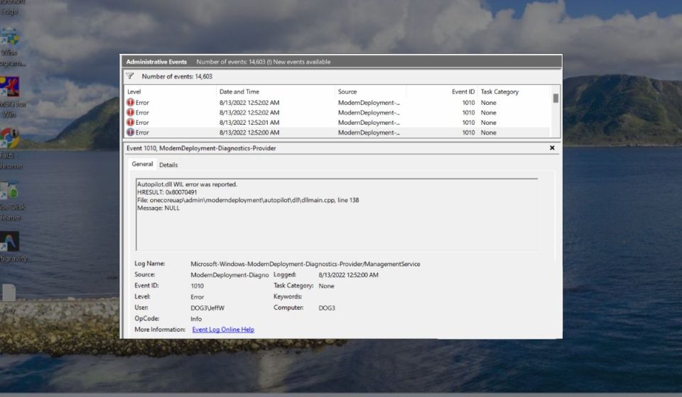Click the User value DOG3\JeffW

tap(207, 308)
